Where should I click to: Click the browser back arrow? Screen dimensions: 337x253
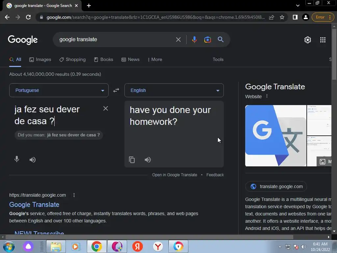point(7,17)
